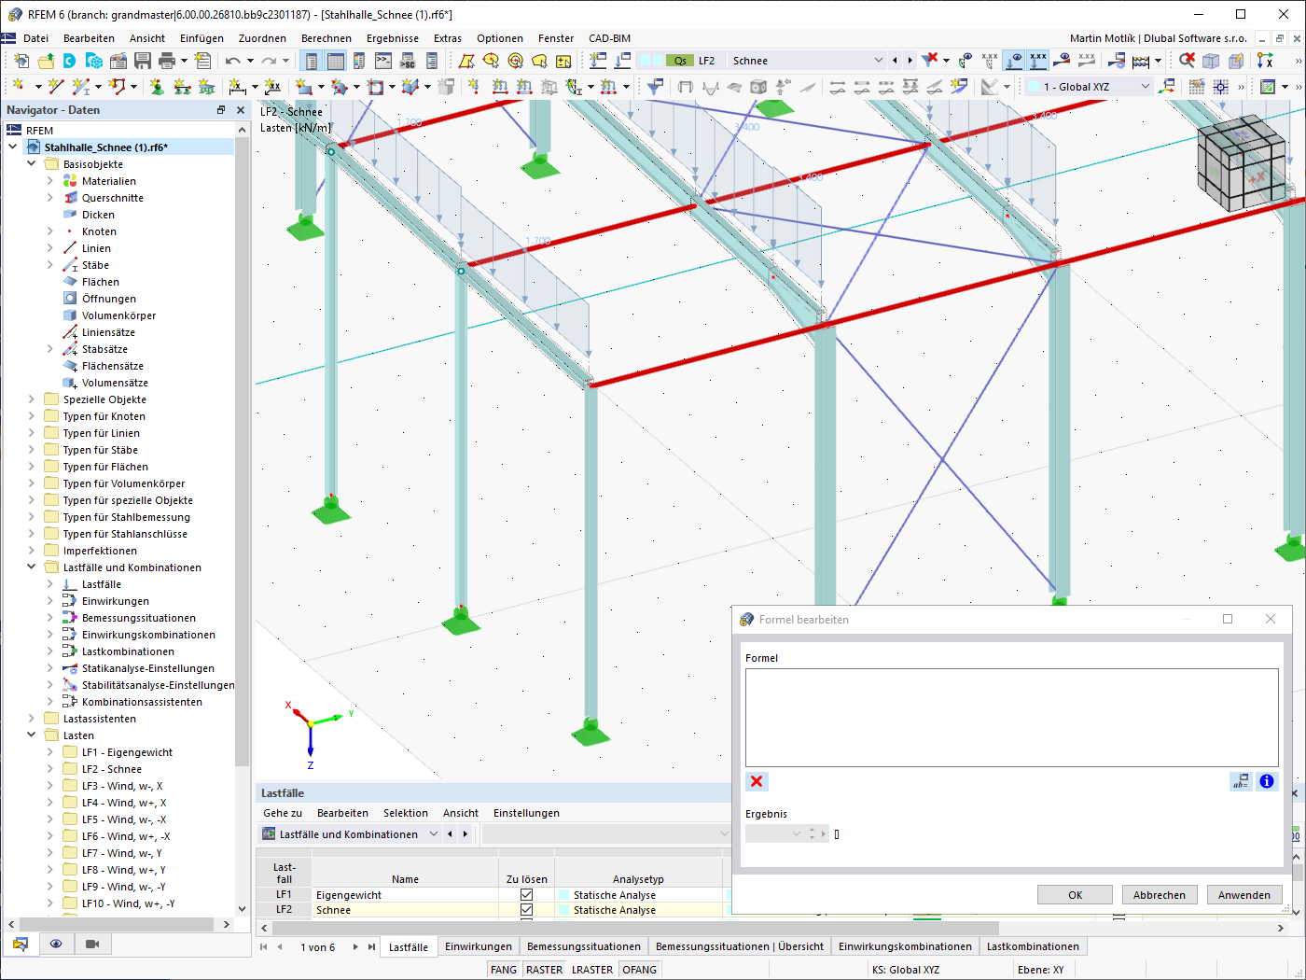1306x980 pixels.
Task: Click the video camera icon in navigator footer
Action: point(92,944)
